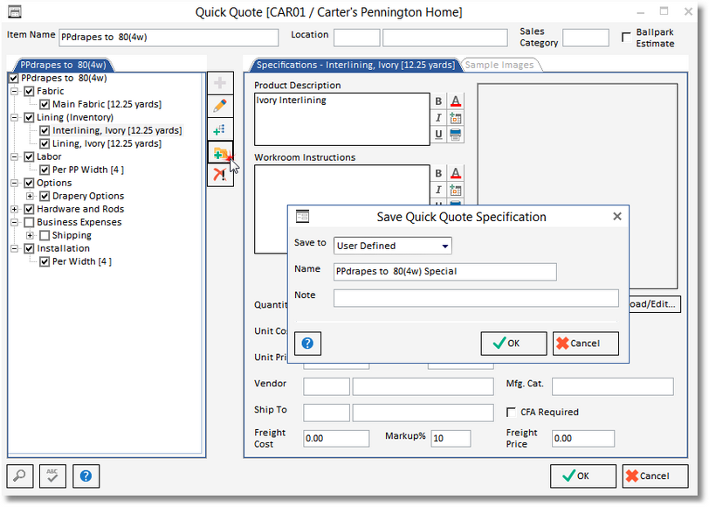Image resolution: width=709 pixels, height=507 pixels.
Task: Select the Specifications - Interlining tab
Action: pos(355,66)
